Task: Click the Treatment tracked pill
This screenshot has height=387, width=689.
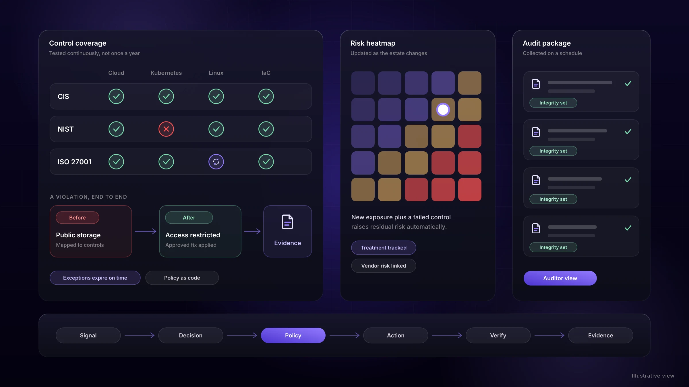Action: click(384, 248)
